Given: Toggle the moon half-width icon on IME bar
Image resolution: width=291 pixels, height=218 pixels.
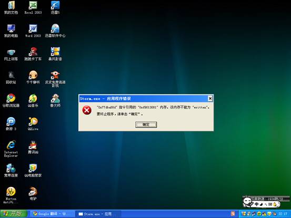Looking at the screenshot, I should 261,204.
